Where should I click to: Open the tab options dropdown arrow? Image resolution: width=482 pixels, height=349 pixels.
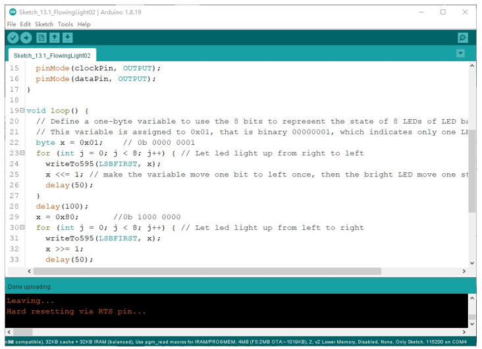coord(460,53)
